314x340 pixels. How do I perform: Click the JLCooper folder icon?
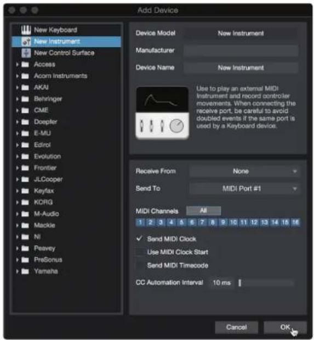pos(25,179)
